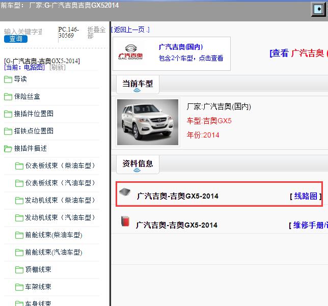Click 广汽吉奥(国内) brand link
The width and height of the screenshot is (328, 306).
(x=181, y=47)
